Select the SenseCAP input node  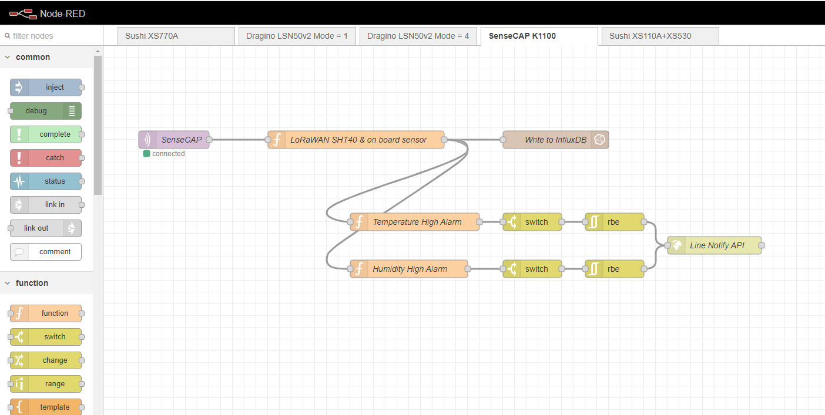pyautogui.click(x=174, y=140)
